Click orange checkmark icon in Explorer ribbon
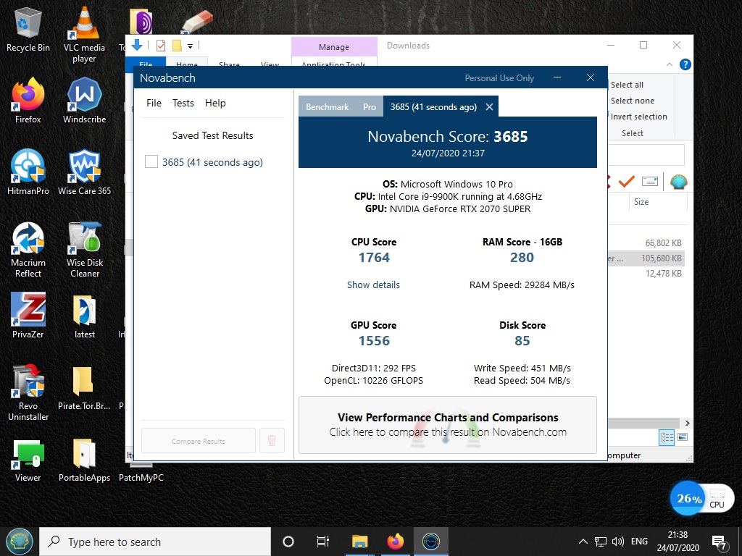The width and height of the screenshot is (742, 556). (627, 181)
